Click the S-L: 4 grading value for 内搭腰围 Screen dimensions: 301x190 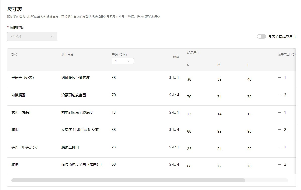[x=174, y=95]
